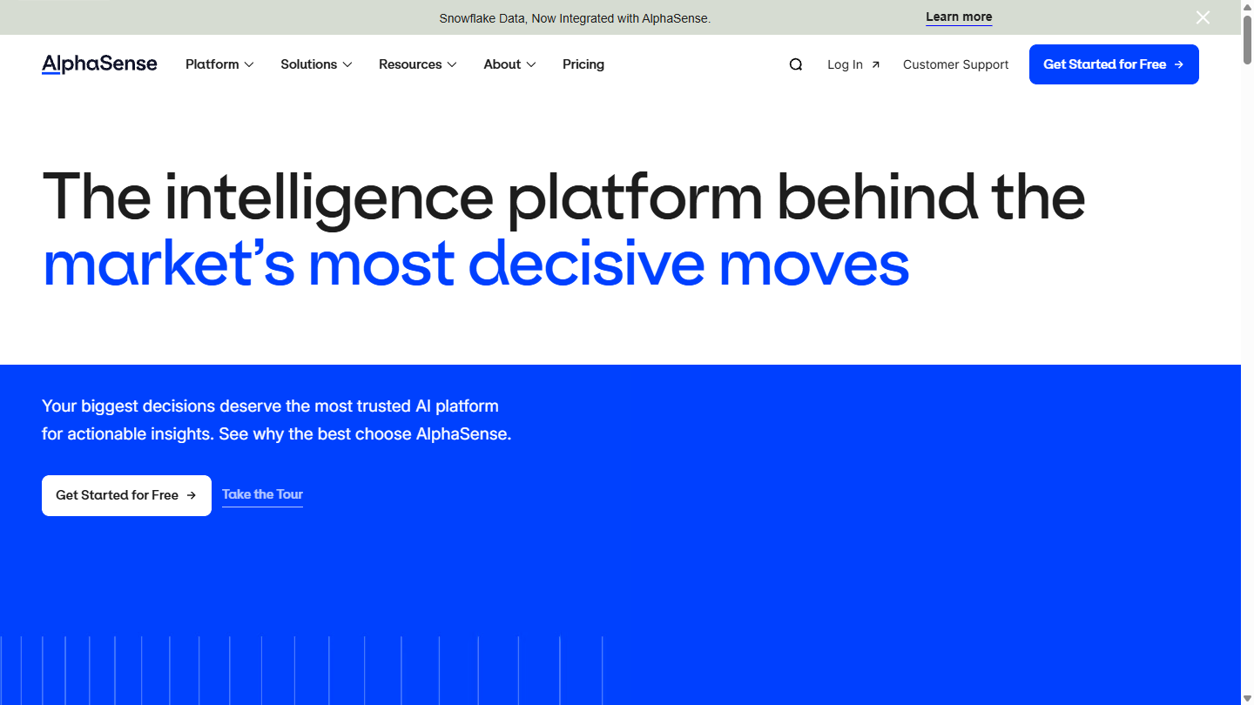The width and height of the screenshot is (1254, 705).
Task: Click the white hero Get Started for Free button
Action: (x=126, y=495)
